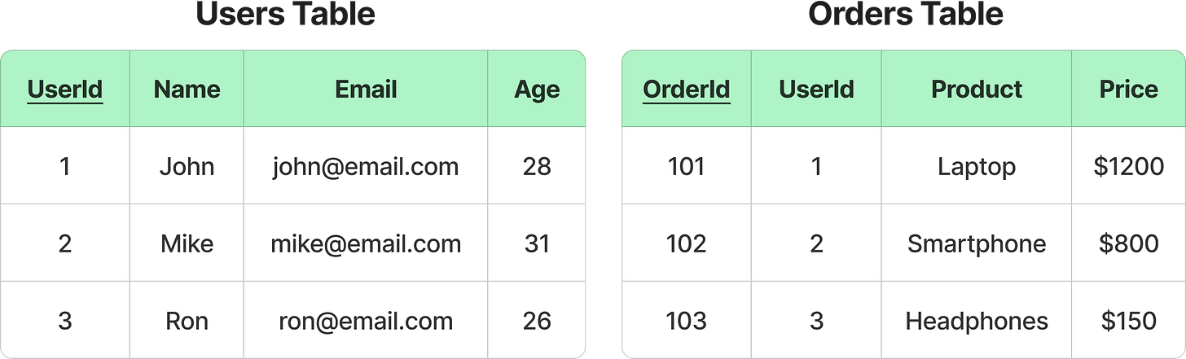
Task: Click the Age column header
Action: click(537, 90)
